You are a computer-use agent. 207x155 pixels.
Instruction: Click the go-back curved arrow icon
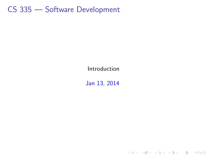(x=197, y=153)
